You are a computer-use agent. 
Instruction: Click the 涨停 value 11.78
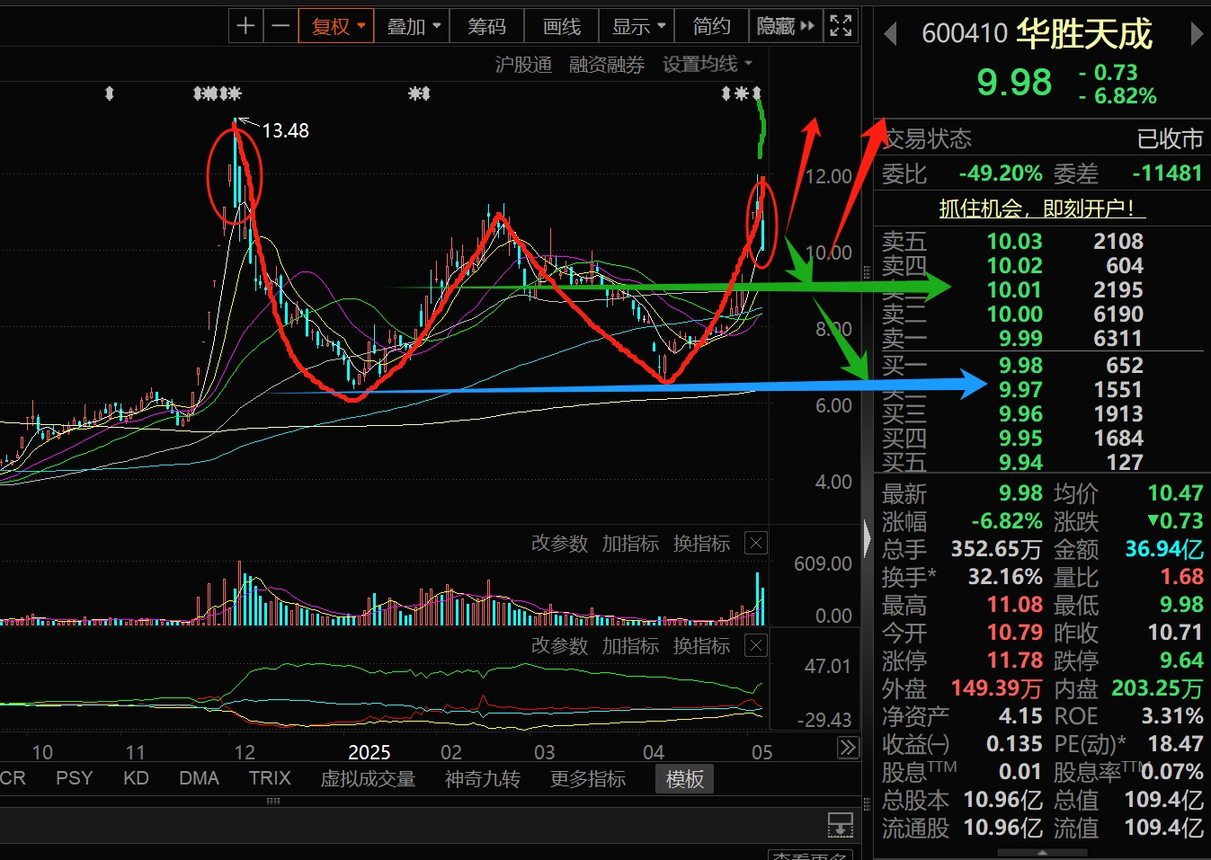(1015, 661)
